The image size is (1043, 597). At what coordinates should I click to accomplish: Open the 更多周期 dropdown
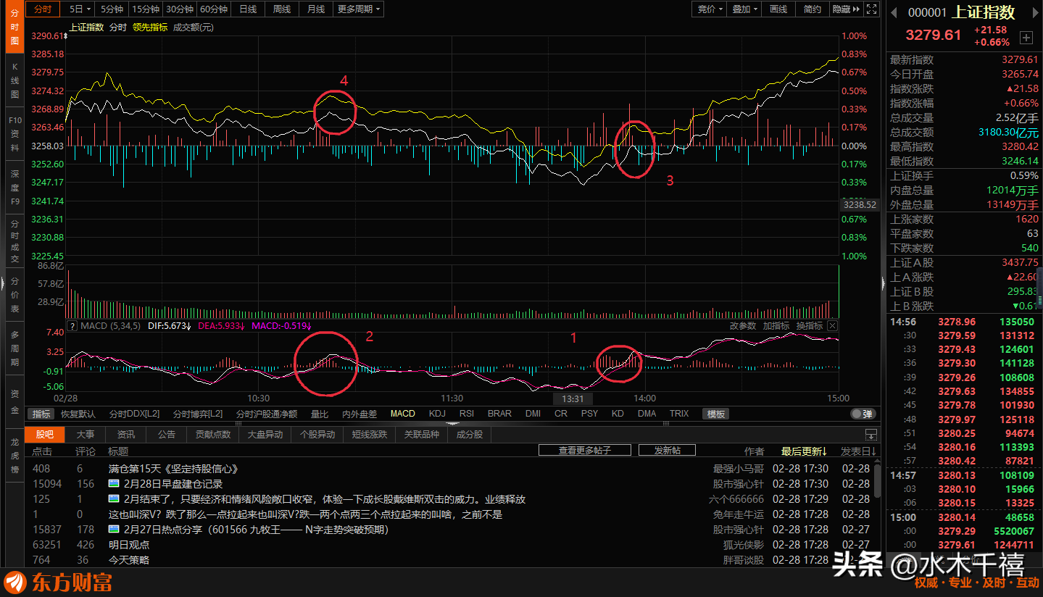pos(360,9)
